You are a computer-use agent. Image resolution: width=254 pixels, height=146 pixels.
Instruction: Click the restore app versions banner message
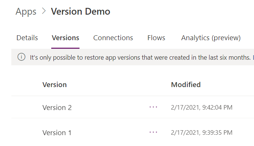pos(140,57)
